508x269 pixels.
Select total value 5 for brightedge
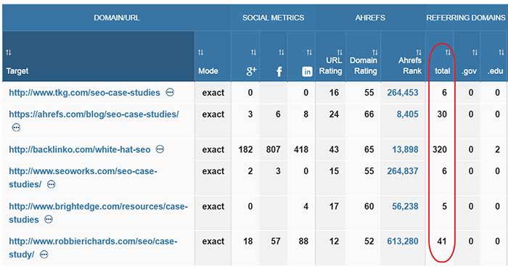[444, 207]
